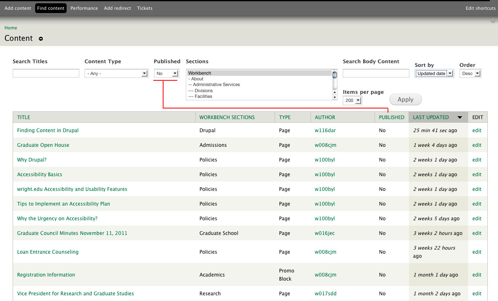Click the descending sort arrow on Last Updated column
Screen dimensions: 498x301
click(460, 117)
